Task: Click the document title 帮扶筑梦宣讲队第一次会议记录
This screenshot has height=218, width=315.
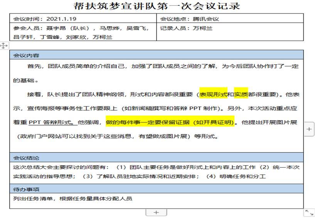Action: [157, 6]
